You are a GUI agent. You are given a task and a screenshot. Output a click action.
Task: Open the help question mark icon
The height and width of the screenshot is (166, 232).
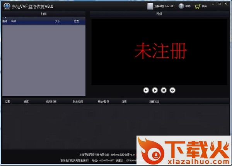[x=181, y=6]
